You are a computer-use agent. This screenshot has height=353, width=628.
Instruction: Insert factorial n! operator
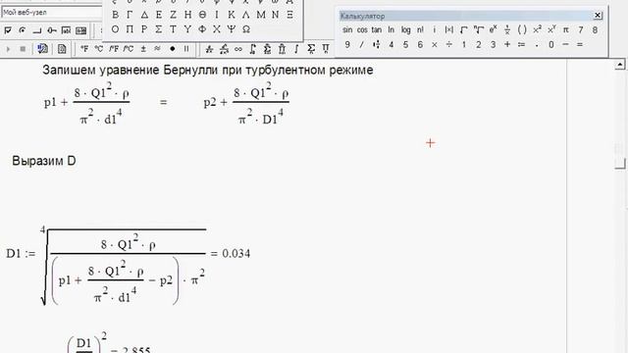point(420,29)
